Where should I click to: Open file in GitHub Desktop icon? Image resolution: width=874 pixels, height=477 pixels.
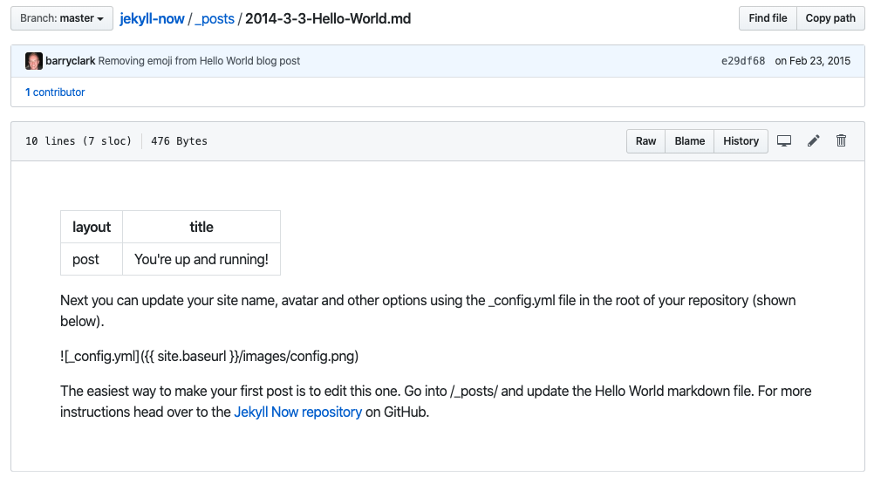coord(784,141)
